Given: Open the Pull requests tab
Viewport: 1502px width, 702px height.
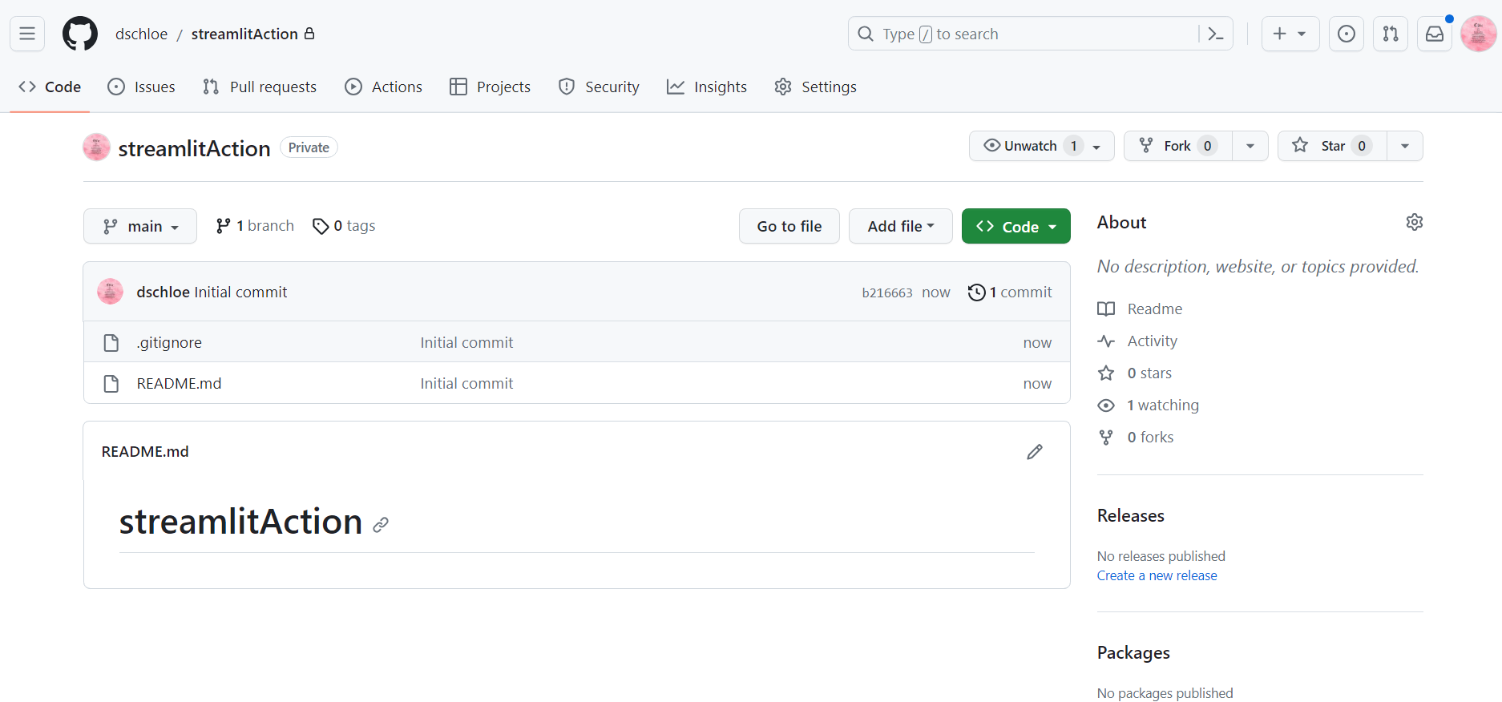Looking at the screenshot, I should [260, 87].
